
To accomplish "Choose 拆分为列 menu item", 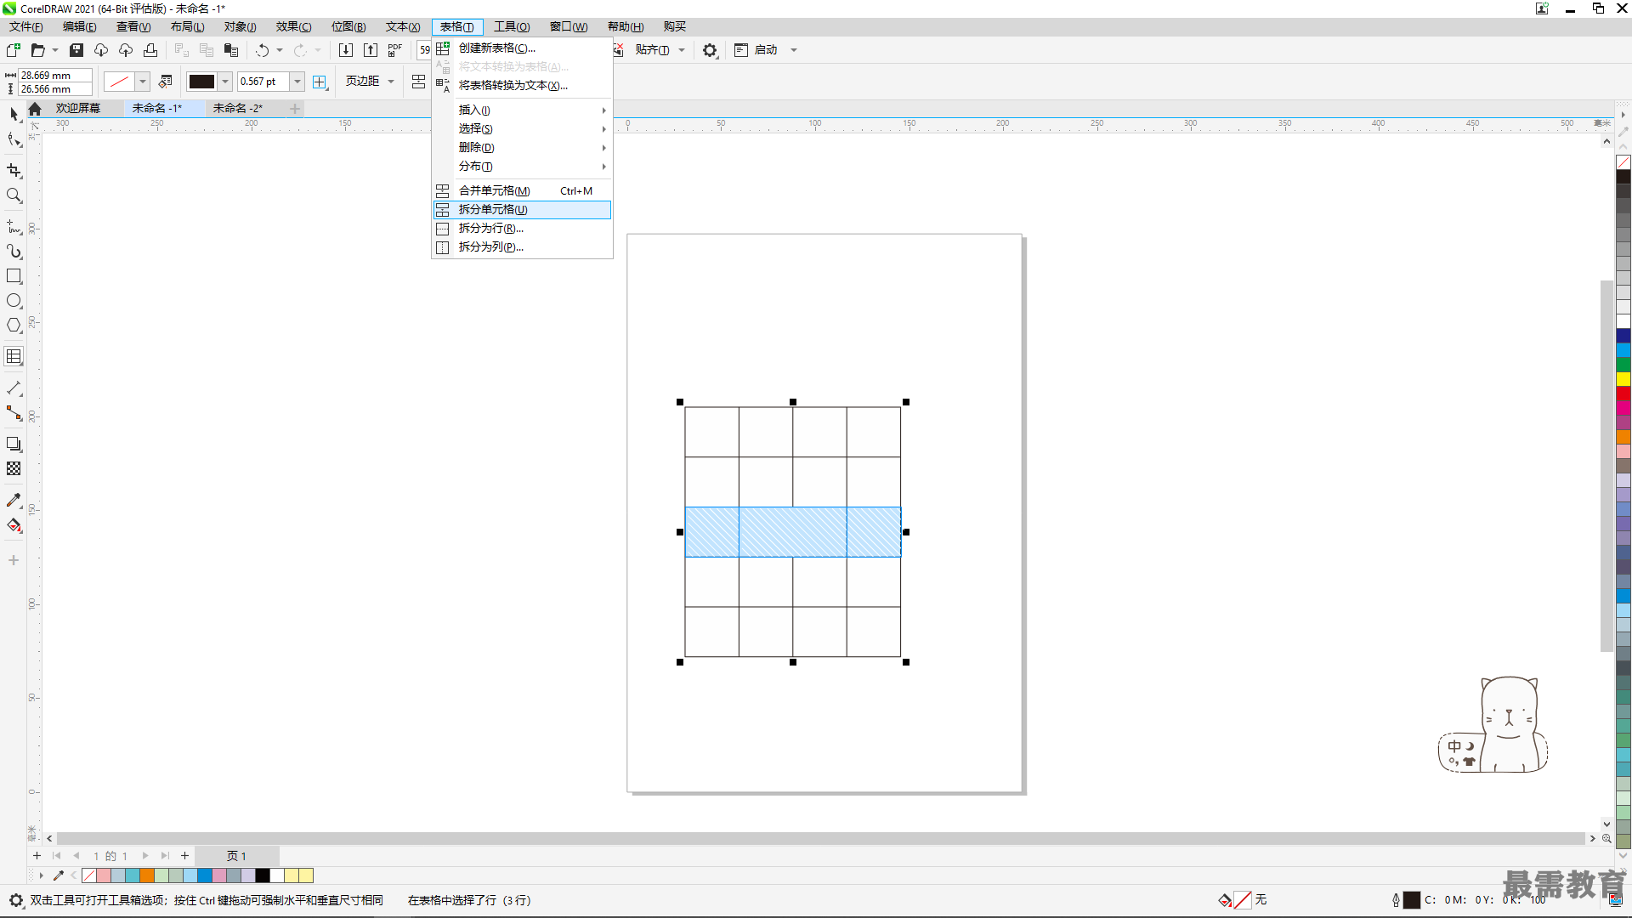I will pos(522,246).
